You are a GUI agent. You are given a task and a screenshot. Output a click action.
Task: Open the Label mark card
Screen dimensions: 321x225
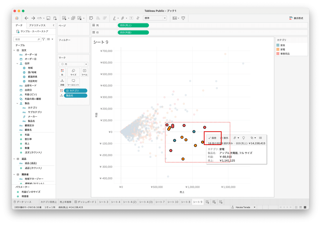point(84,72)
